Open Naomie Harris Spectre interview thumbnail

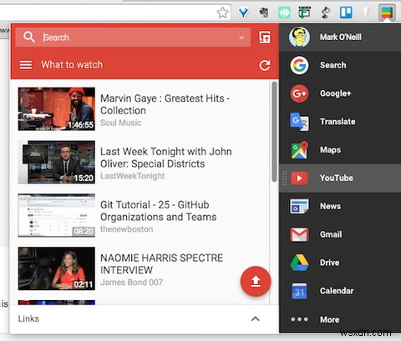(x=57, y=268)
